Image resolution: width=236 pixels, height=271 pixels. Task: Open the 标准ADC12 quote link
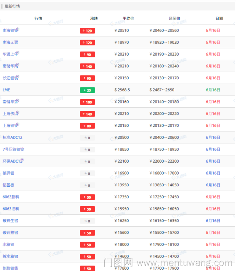[x=13, y=138]
